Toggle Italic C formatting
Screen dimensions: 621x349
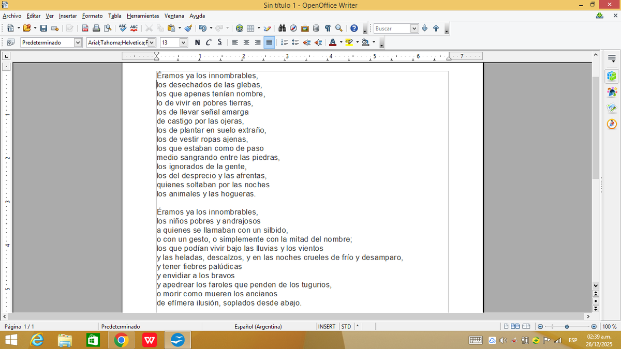point(209,42)
